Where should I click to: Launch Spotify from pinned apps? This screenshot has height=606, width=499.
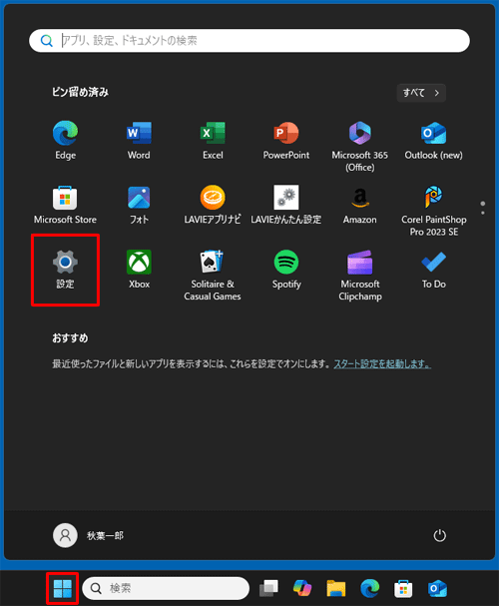286,270
